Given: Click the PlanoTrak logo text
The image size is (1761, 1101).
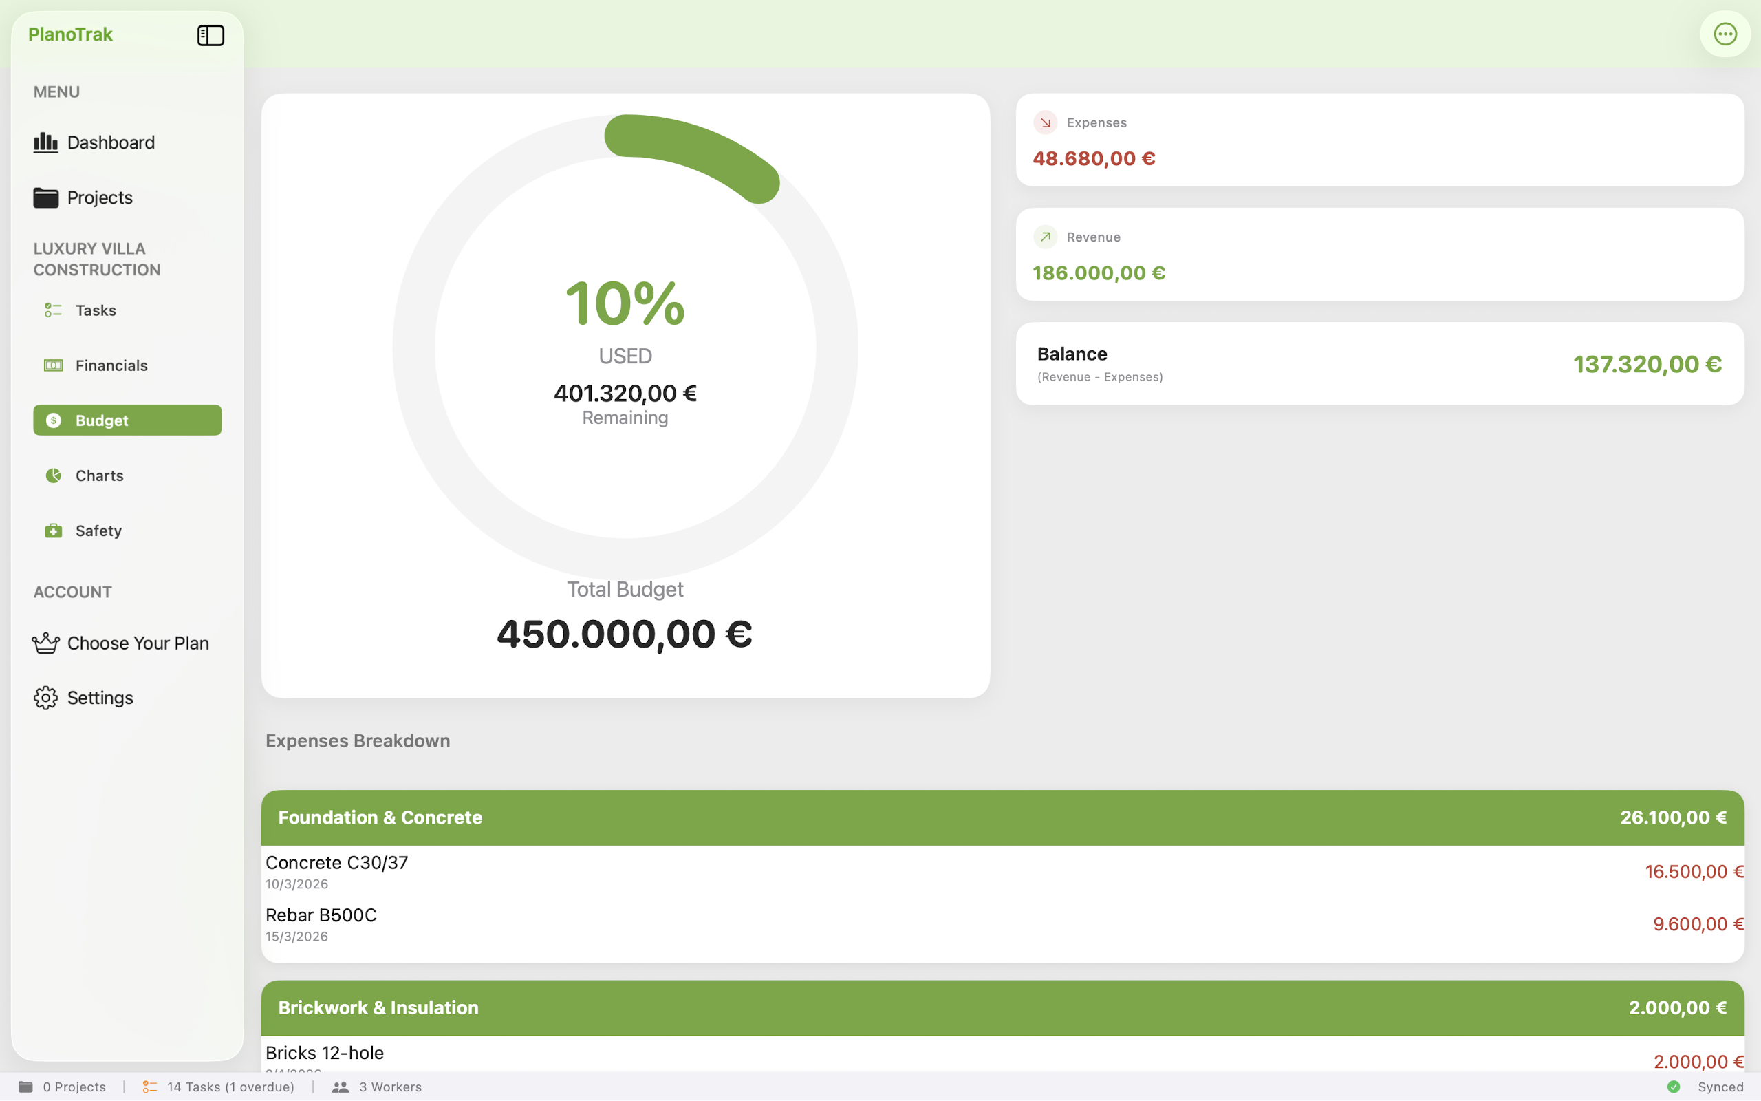Looking at the screenshot, I should [70, 34].
